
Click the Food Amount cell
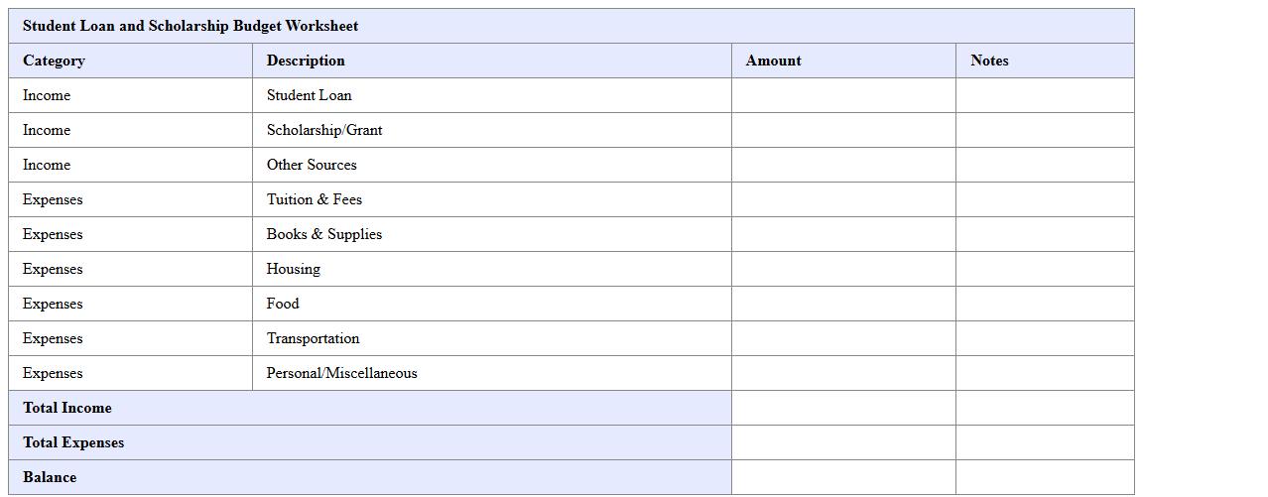[x=843, y=304]
